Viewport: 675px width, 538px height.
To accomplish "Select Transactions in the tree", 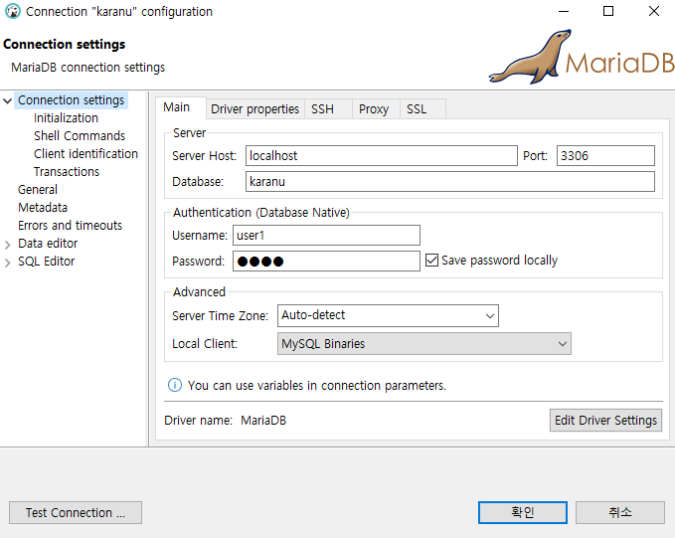I will (x=67, y=171).
